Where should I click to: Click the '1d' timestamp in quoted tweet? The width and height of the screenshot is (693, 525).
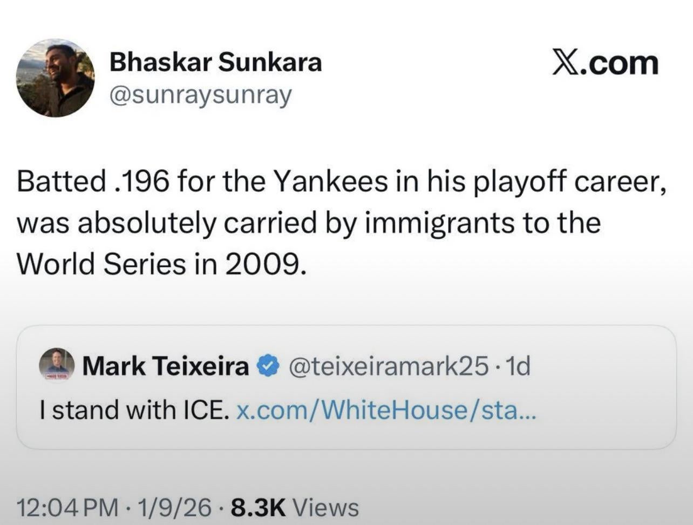pos(519,366)
